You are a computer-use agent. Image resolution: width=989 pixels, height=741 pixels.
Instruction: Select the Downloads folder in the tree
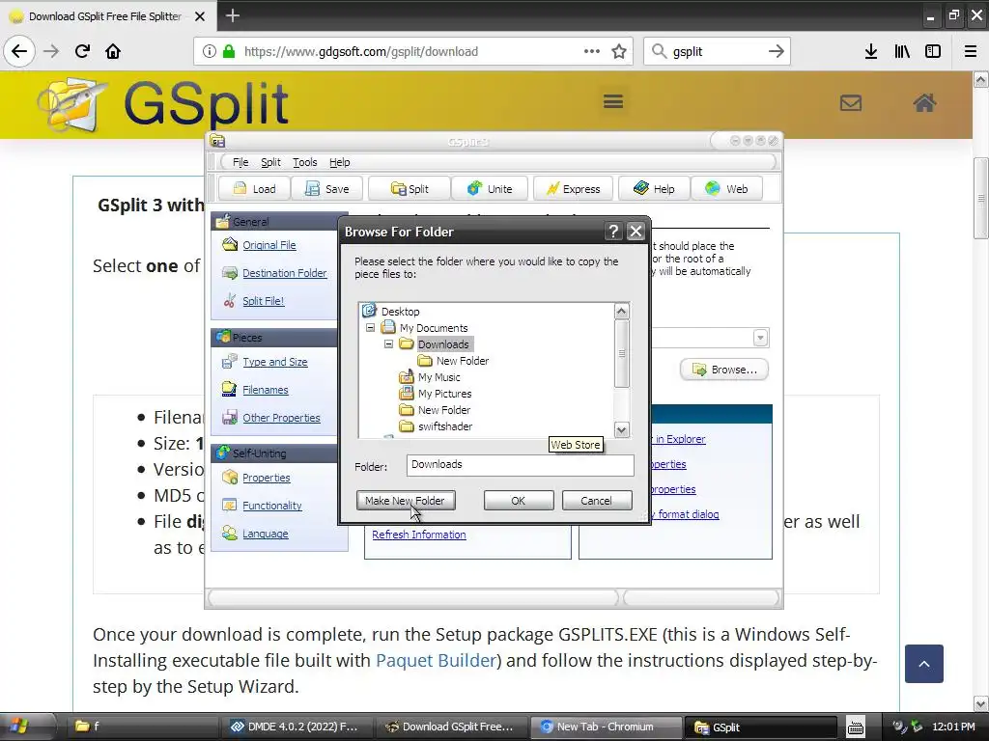tap(443, 344)
